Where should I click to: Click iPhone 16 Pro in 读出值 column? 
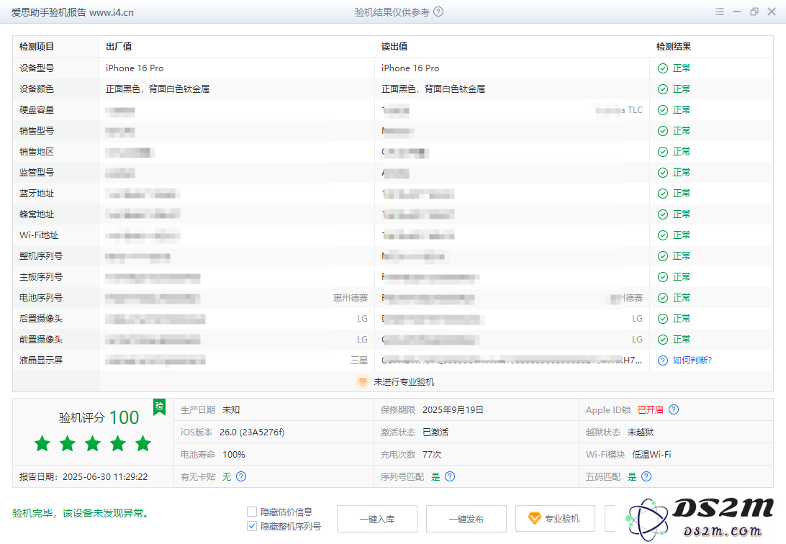coord(410,68)
